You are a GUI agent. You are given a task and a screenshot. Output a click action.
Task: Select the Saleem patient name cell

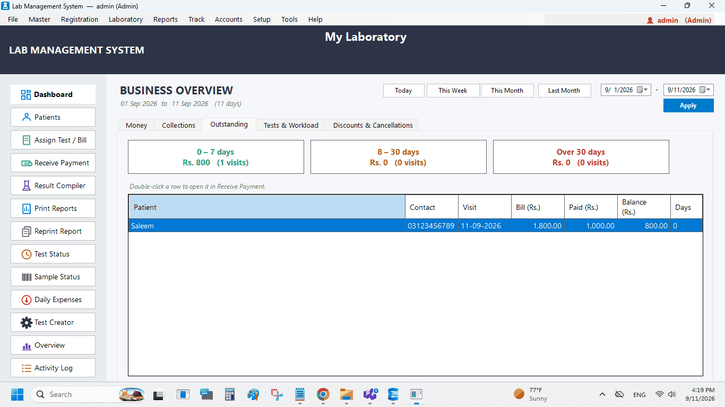tap(267, 226)
